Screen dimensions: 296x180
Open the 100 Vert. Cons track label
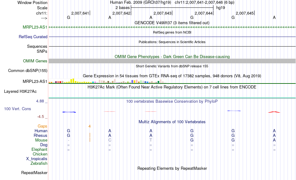coord(17,109)
